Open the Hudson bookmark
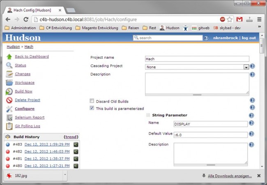This screenshot has height=185, width=267. [170, 28]
